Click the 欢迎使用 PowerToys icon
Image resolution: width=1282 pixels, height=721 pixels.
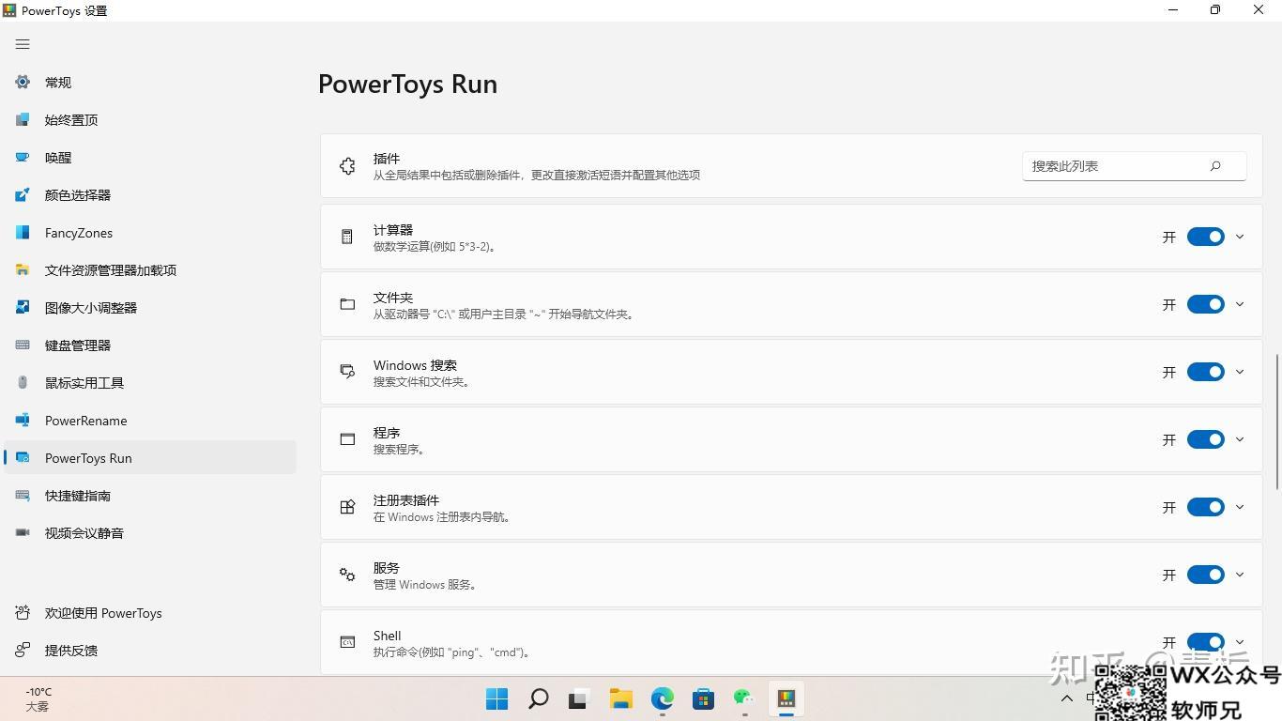pos(23,613)
